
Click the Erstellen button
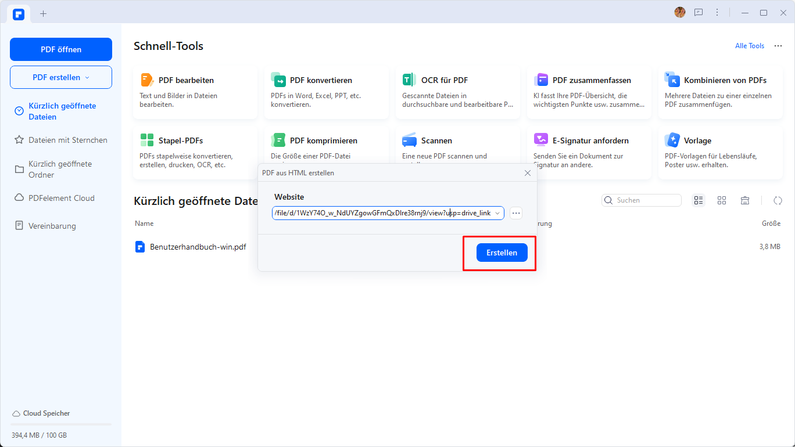pyautogui.click(x=502, y=253)
